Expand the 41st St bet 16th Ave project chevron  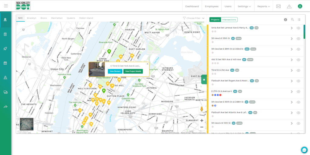[x=292, y=60]
